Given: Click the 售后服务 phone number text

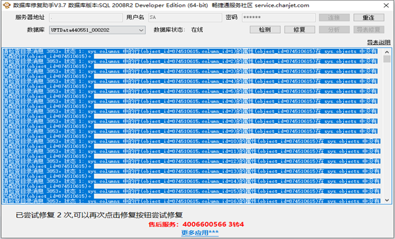Looking at the screenshot, I should click(213, 224).
